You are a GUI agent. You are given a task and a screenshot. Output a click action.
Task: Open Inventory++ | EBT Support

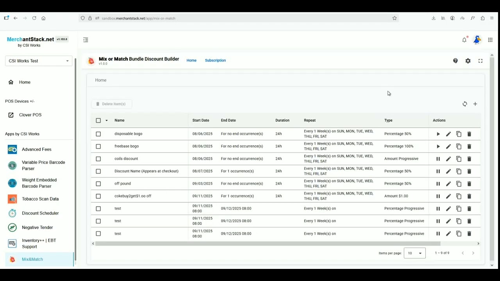click(39, 244)
